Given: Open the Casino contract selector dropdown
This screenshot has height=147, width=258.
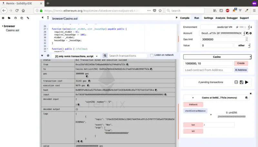Looking at the screenshot, I should pyautogui.click(x=217, y=57).
